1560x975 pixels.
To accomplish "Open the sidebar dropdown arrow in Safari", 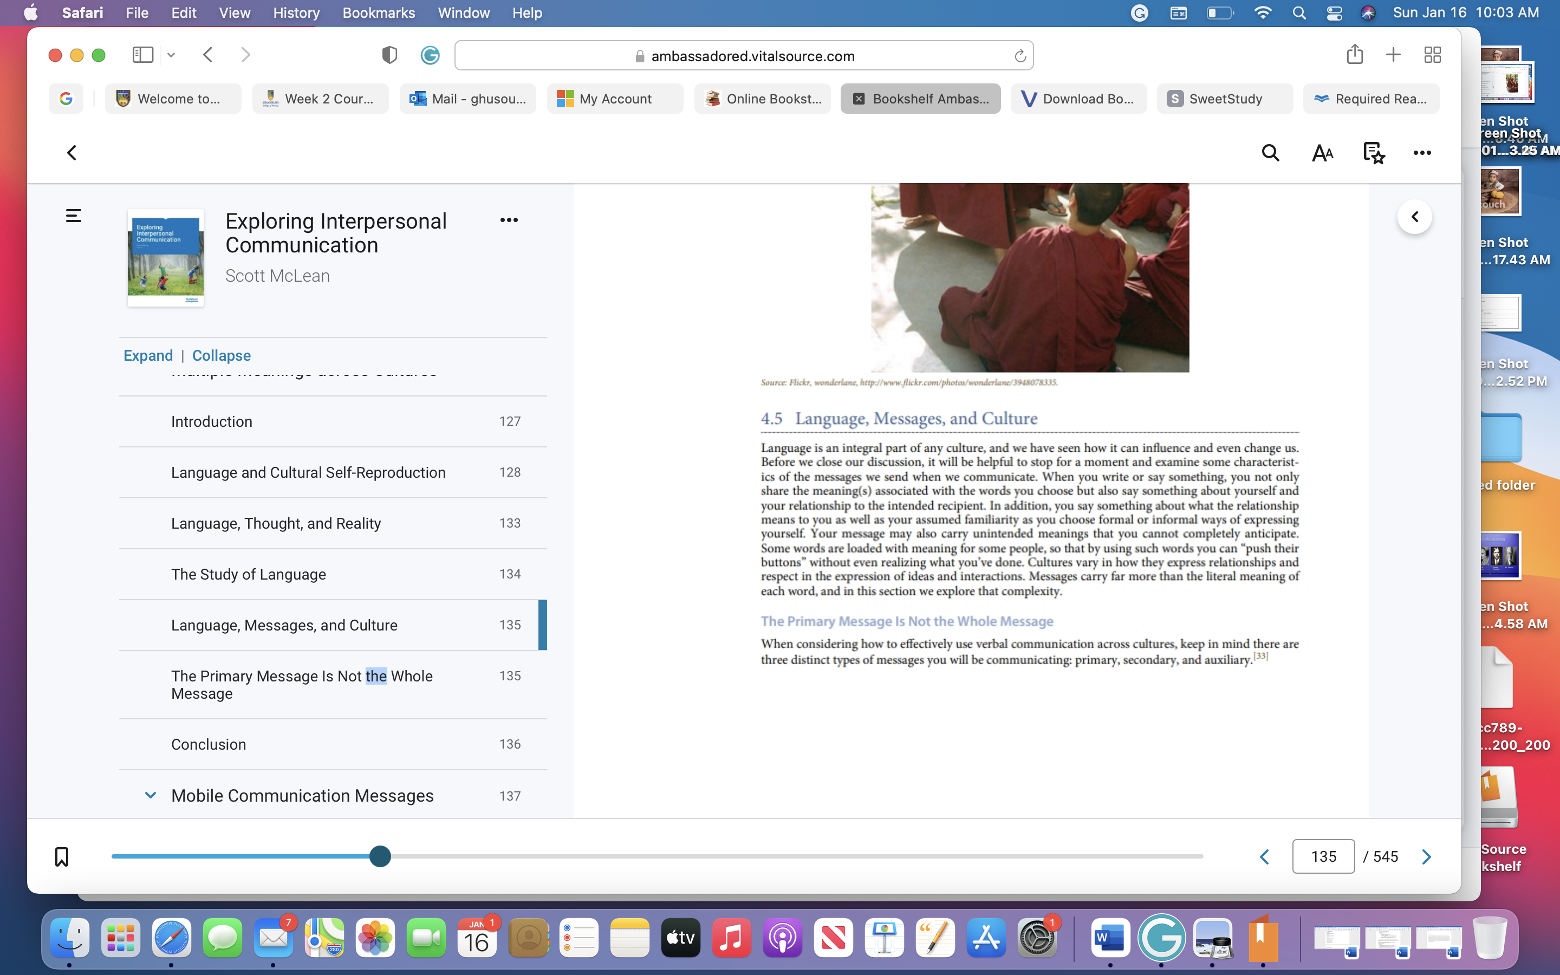I will pyautogui.click(x=171, y=55).
